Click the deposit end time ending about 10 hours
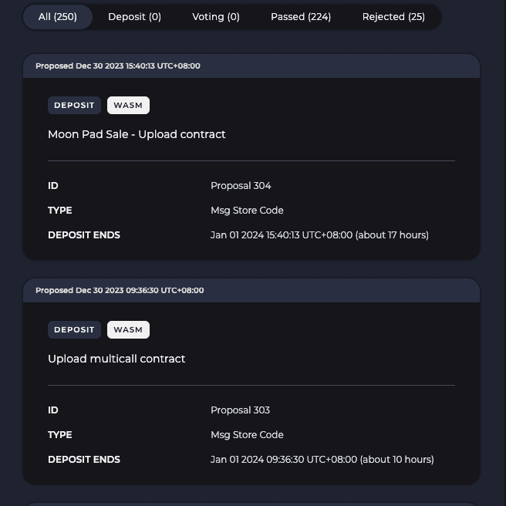Image resolution: width=506 pixels, height=506 pixels. pyautogui.click(x=322, y=460)
